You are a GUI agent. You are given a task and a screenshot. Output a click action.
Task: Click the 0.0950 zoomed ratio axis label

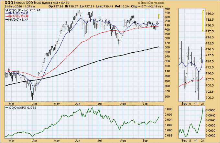[211, 110]
